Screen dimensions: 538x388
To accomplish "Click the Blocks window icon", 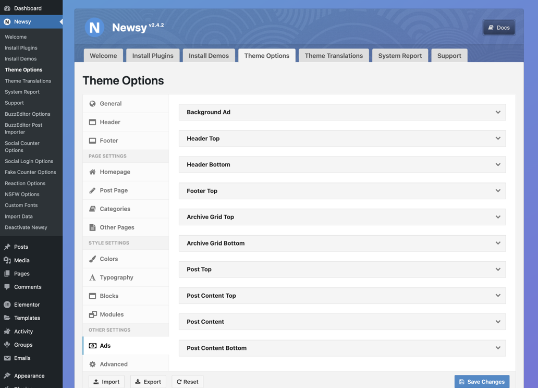I will click(92, 296).
